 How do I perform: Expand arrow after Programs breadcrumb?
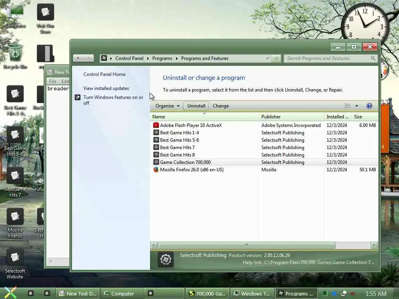(x=177, y=58)
